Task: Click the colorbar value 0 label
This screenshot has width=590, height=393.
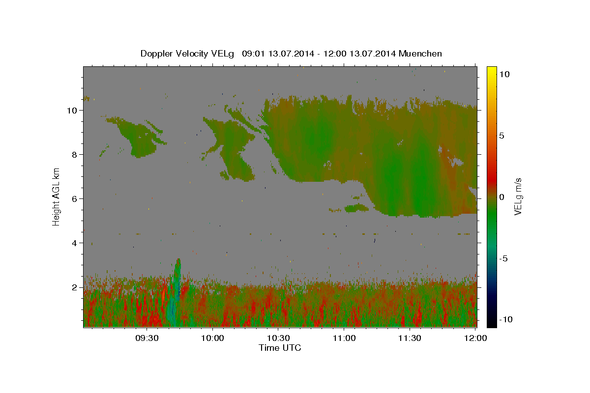Action: 501,197
